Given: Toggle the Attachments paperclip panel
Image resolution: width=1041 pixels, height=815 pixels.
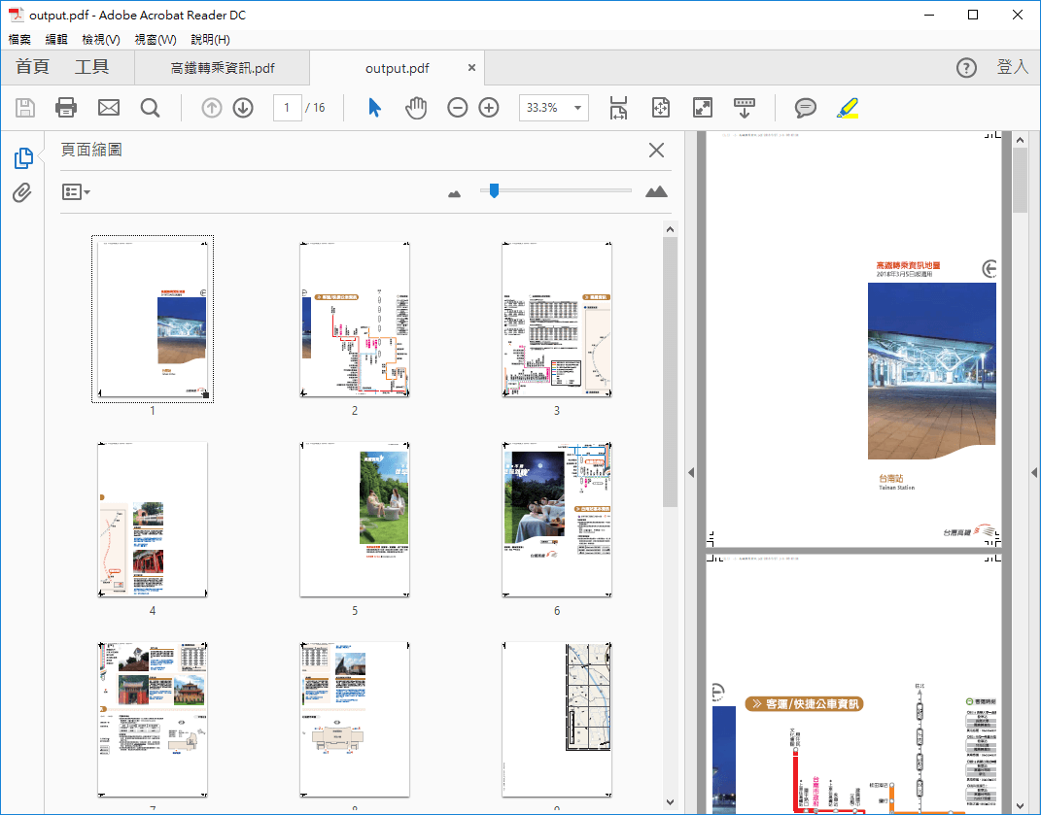Looking at the screenshot, I should click(22, 193).
